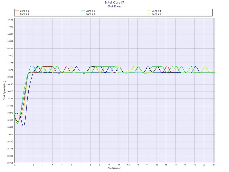Viewport: 229px width, 172px height.
Task: Click the 10 tick on time axis
Action: 109,165
